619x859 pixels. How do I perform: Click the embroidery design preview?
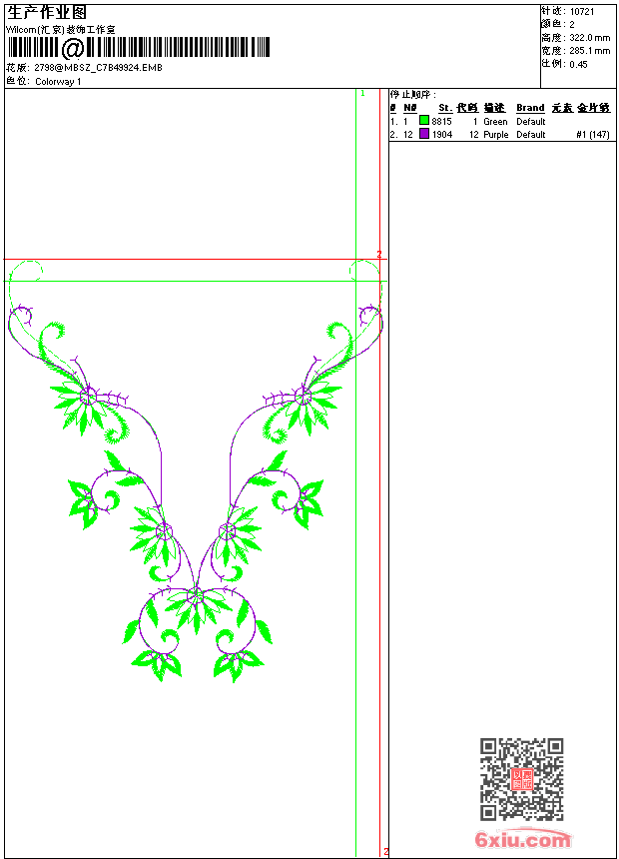(195, 471)
